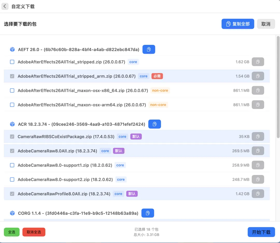Check AdobeCameraRaw8.0-support1.zip checkbox

point(12,165)
